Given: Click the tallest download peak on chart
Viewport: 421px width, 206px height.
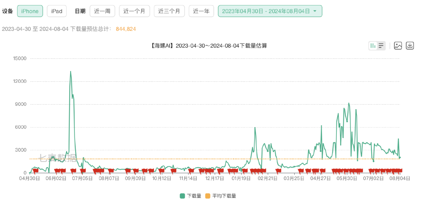Looking at the screenshot, I should coord(71,72).
